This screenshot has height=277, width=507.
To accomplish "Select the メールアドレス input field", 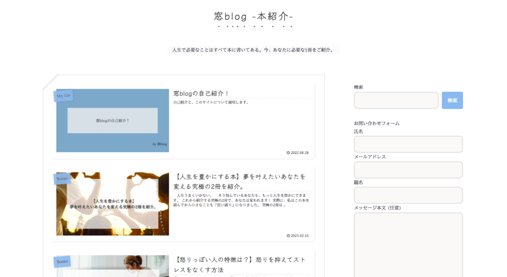I will 408,170.
